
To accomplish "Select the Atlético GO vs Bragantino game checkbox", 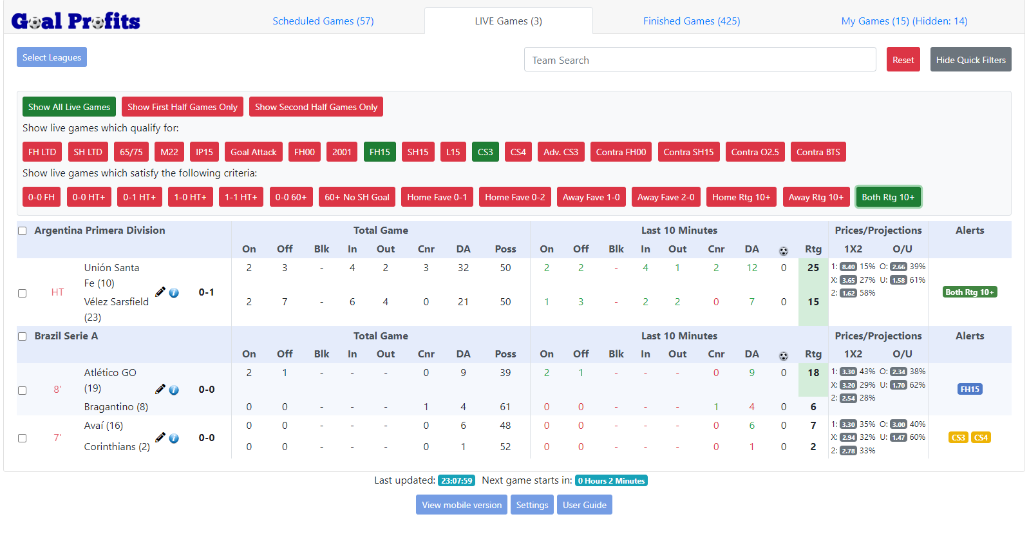I will pos(23,390).
